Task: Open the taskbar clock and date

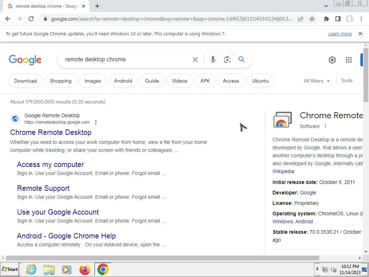Action: click(350, 269)
